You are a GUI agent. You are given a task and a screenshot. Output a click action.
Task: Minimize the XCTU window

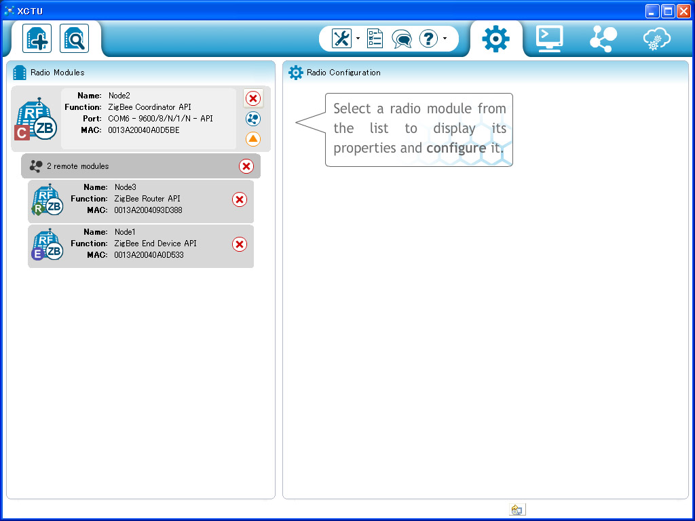(x=652, y=11)
